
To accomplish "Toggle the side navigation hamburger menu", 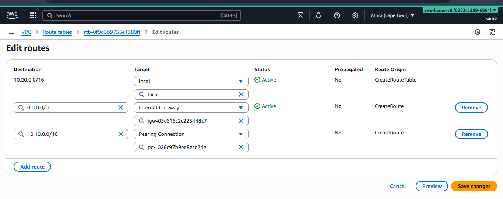I will 11,32.
